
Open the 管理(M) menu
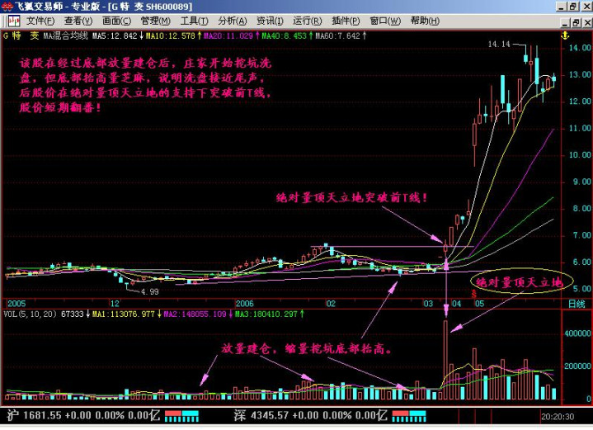[x=155, y=21]
